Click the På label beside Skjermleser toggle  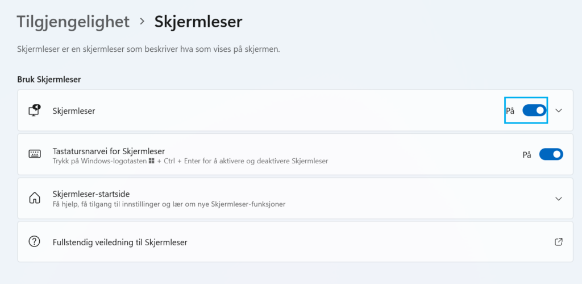point(510,110)
